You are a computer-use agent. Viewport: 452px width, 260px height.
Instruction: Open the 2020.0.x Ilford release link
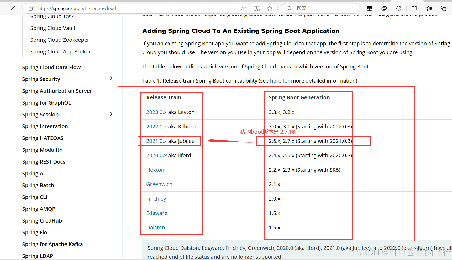pyautogui.click(x=156, y=155)
